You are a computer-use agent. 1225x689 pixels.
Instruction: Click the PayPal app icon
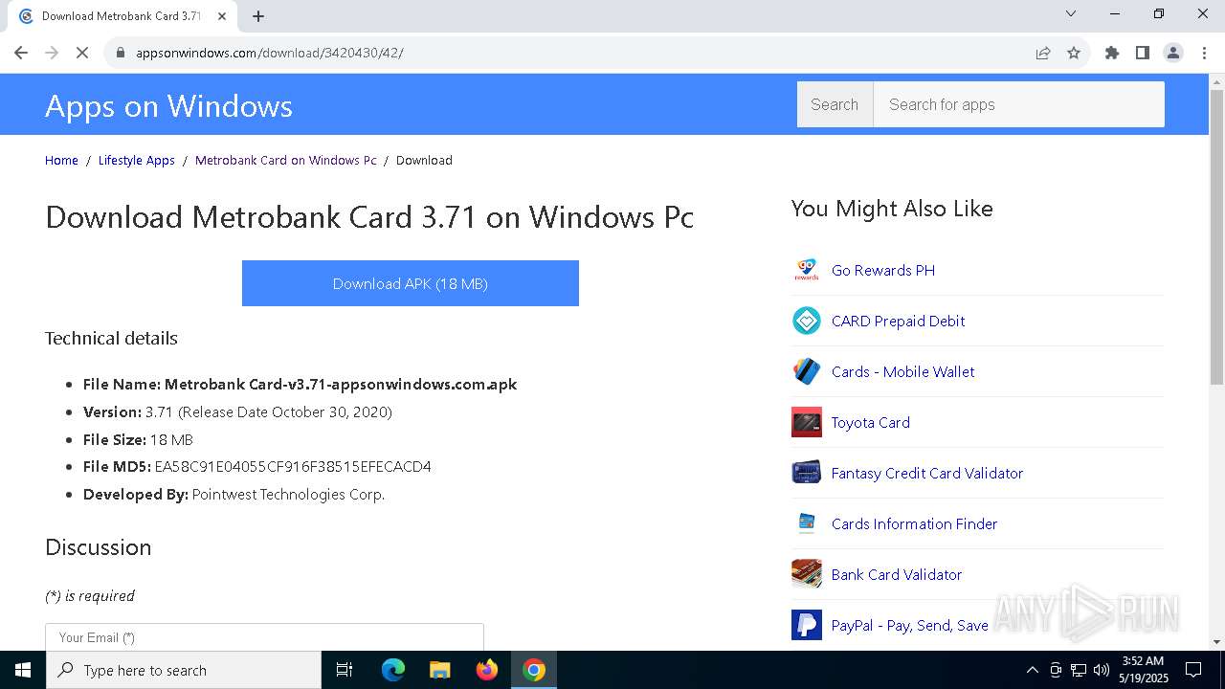[x=807, y=625]
